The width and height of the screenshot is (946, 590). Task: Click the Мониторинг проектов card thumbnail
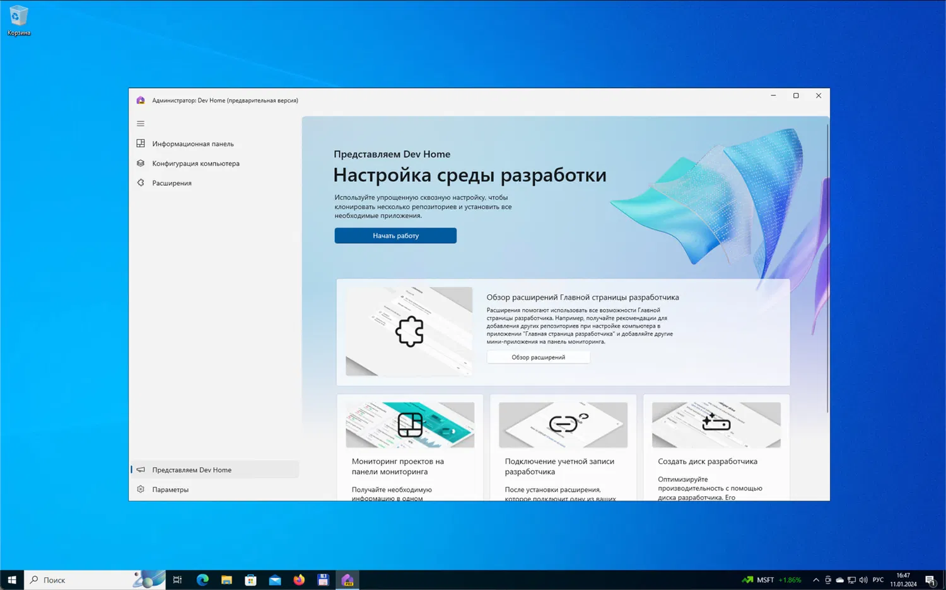pyautogui.click(x=410, y=425)
